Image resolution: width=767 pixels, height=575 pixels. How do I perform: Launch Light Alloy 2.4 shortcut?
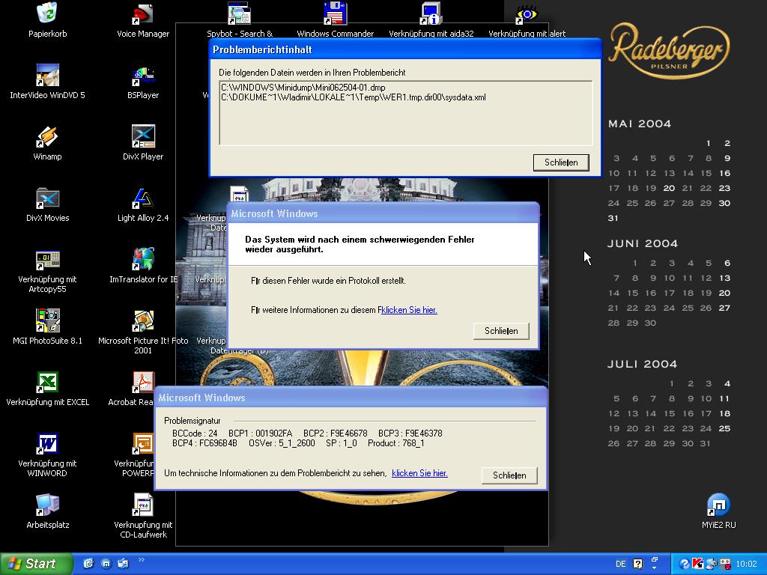pyautogui.click(x=143, y=198)
